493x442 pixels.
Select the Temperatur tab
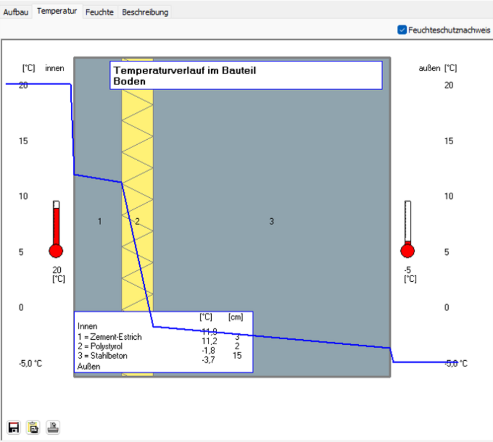[57, 11]
